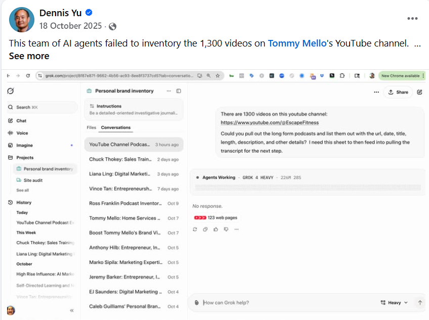Click the public audience globe icon

112,26
